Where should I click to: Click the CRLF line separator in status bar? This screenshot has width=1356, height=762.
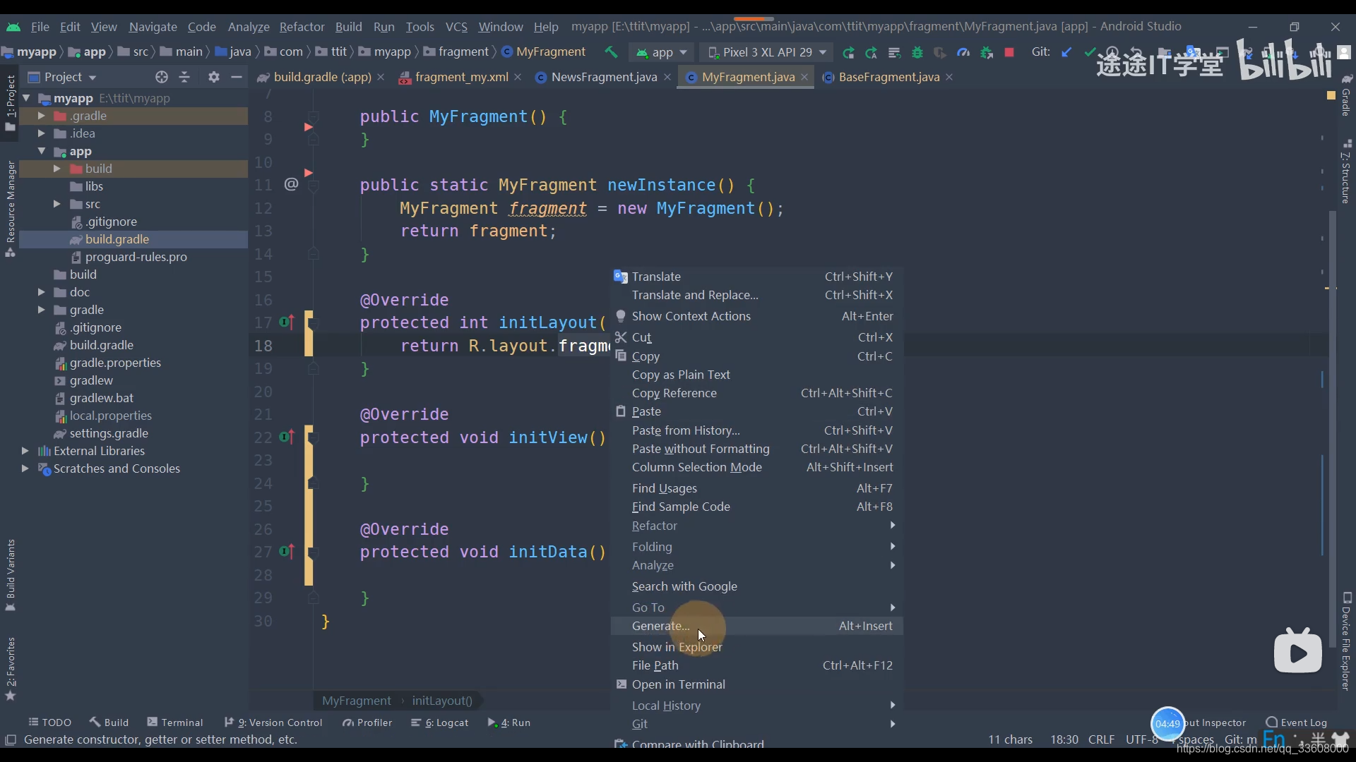tap(1101, 739)
